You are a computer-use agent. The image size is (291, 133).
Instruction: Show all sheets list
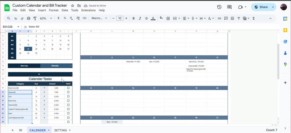[x=21, y=130]
